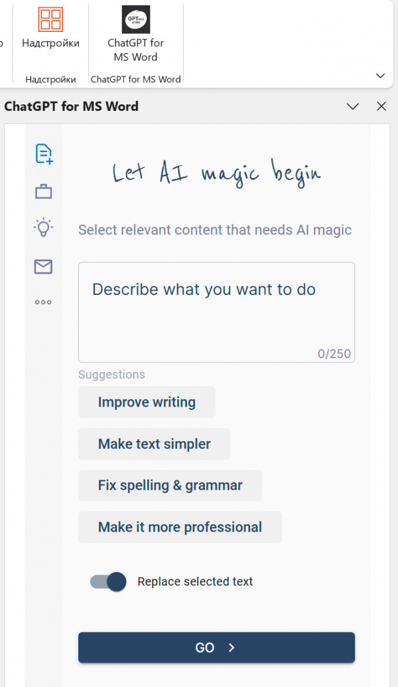Launch ChatGPT for MS Word ribbon icon
The width and height of the screenshot is (398, 687).
[x=135, y=33]
